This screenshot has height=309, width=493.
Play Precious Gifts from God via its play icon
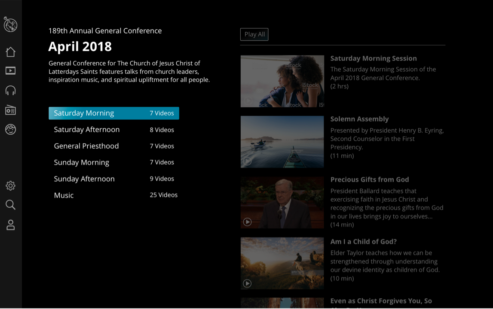[x=247, y=222]
